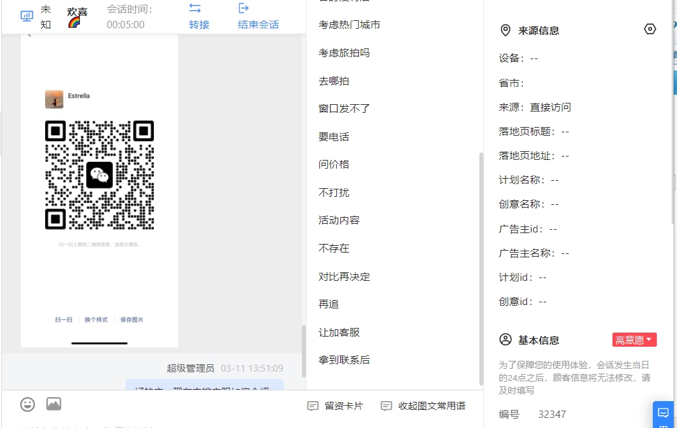Click the monitor icon beside 未知

point(27,16)
